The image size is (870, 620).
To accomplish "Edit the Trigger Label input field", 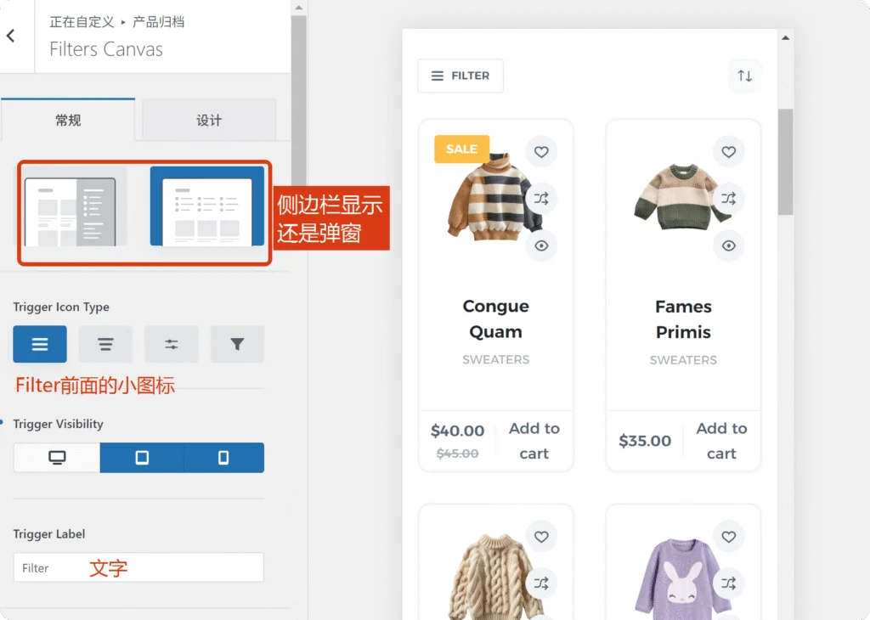I will click(x=138, y=567).
